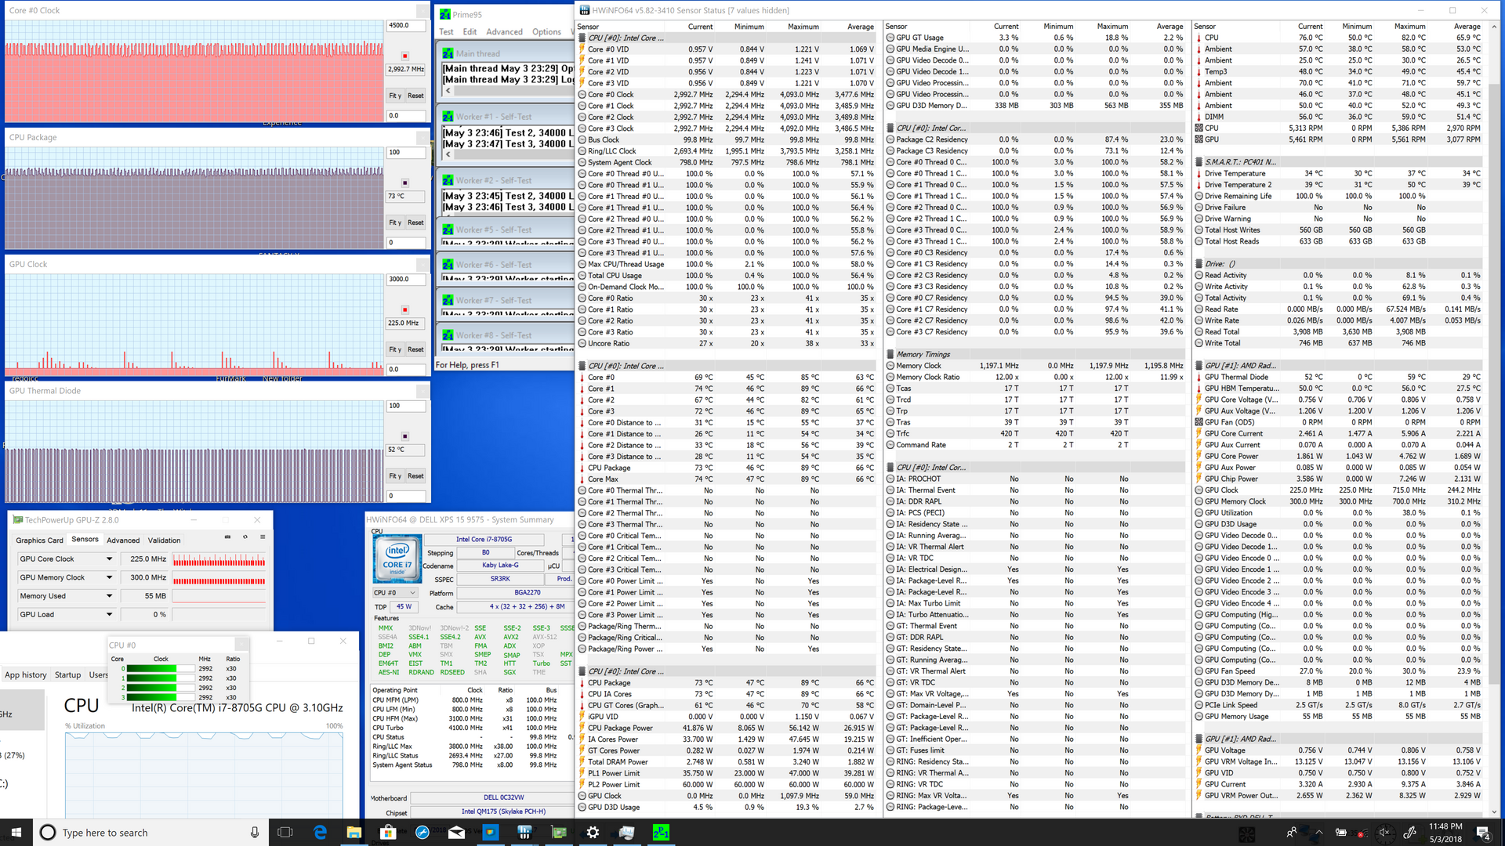Open the Task View taskbar icon

click(285, 833)
